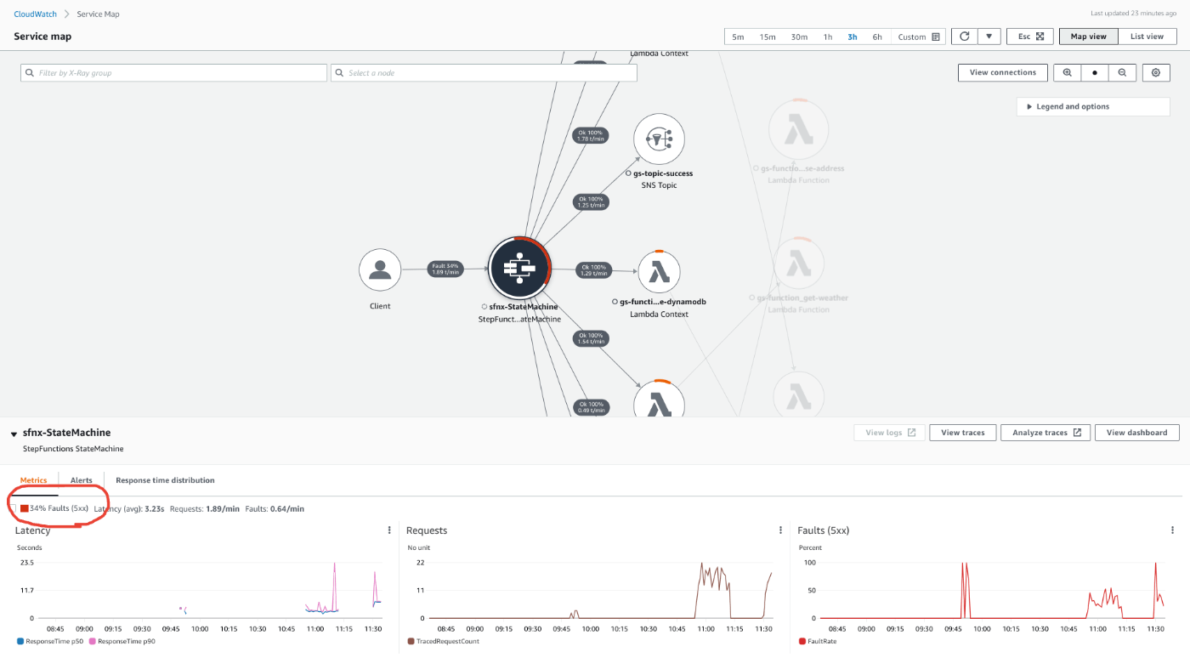Click View dashboard button
Viewport: 1190px width, 669px height.
click(x=1137, y=433)
